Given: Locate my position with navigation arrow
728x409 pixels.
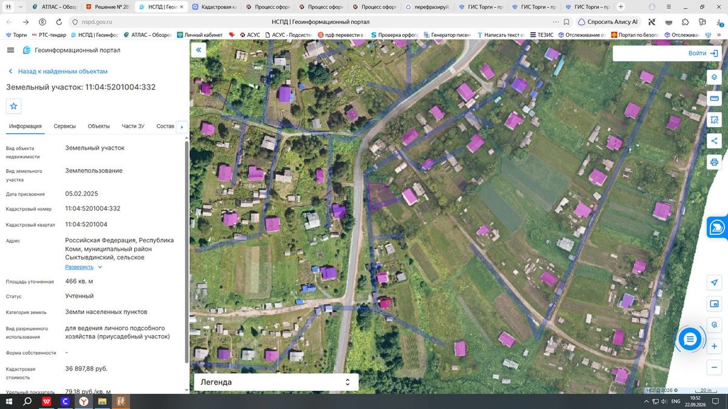Looking at the screenshot, I should point(714,283).
